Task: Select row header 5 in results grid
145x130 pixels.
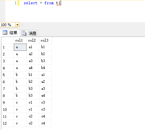Action: pos(8,75)
